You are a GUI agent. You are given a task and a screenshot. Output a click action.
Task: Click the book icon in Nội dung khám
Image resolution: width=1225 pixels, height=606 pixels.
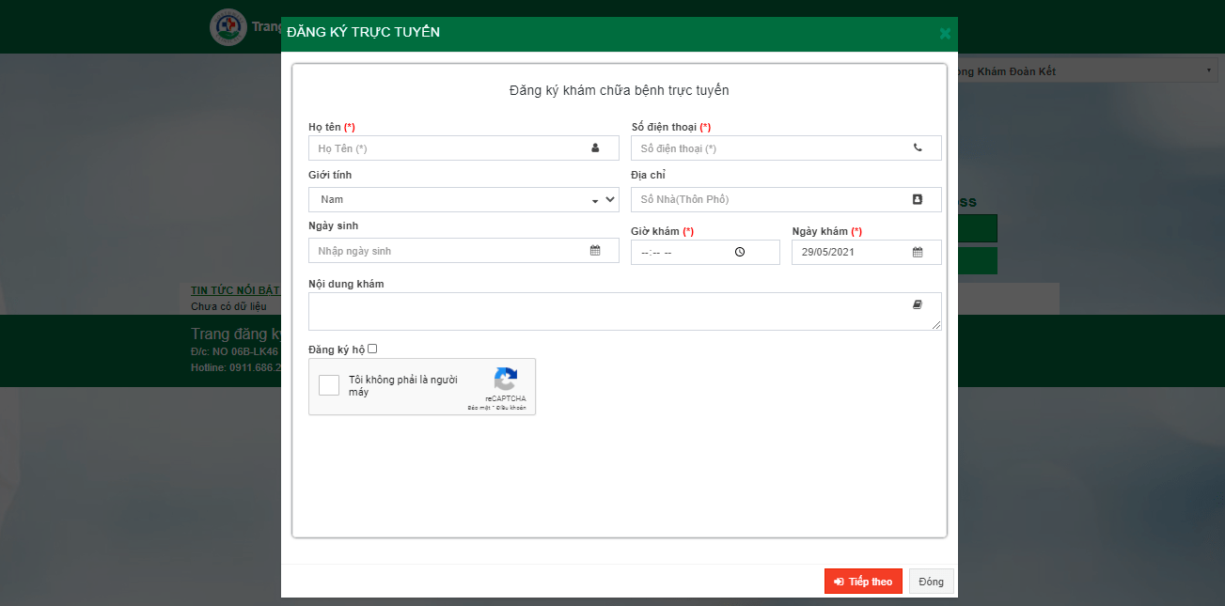tap(918, 304)
